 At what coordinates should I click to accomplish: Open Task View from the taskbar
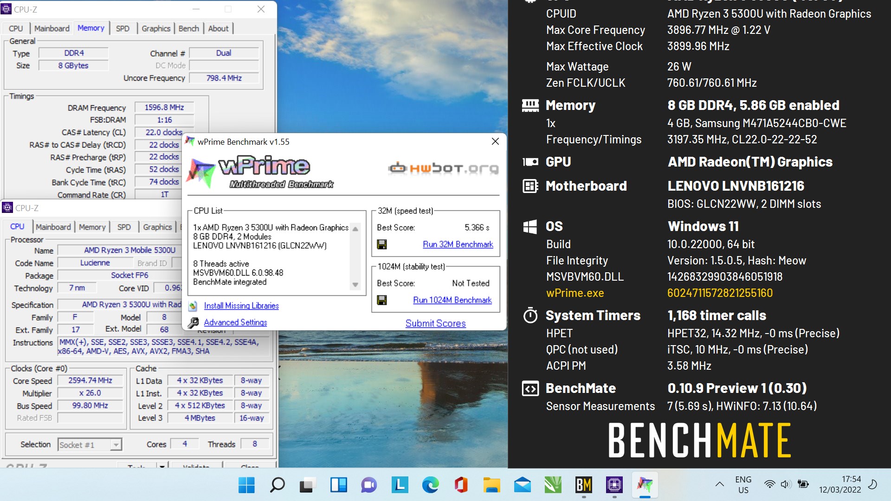coord(307,485)
